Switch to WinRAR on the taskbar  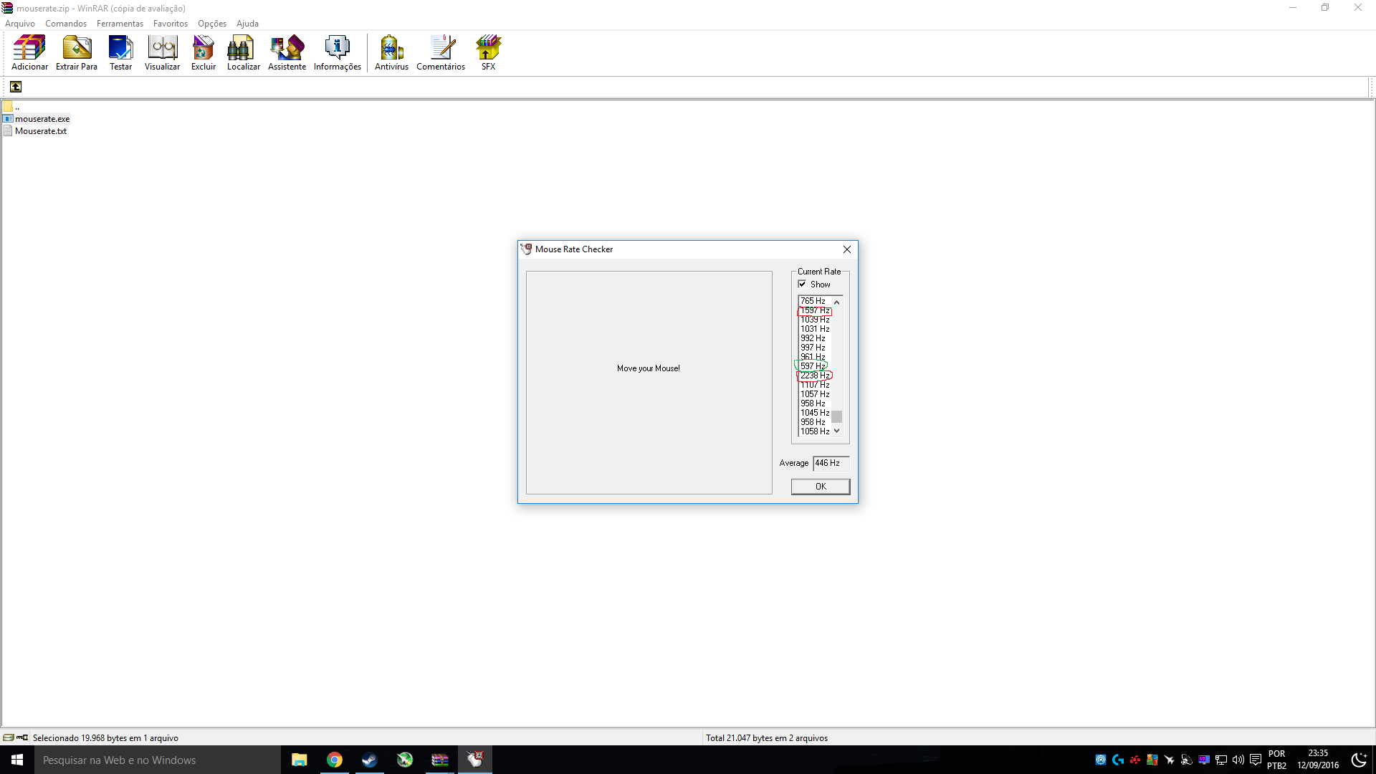439,760
